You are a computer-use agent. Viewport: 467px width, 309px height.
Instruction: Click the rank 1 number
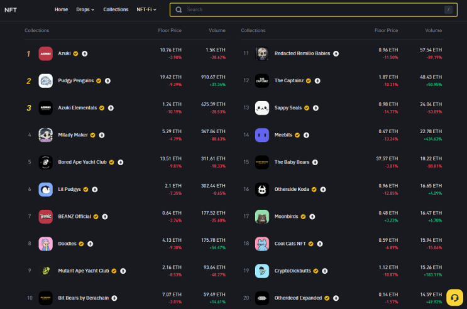(28, 54)
